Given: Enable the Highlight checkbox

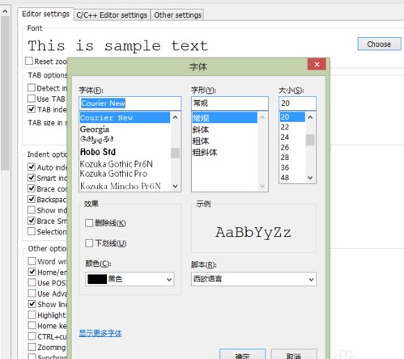Looking at the screenshot, I should 32,315.
